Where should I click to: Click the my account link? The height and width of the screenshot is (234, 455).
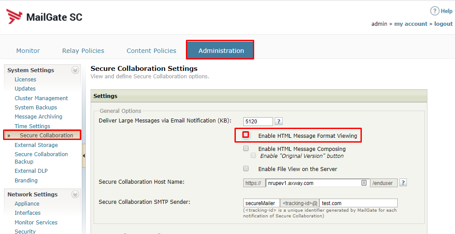click(x=411, y=24)
